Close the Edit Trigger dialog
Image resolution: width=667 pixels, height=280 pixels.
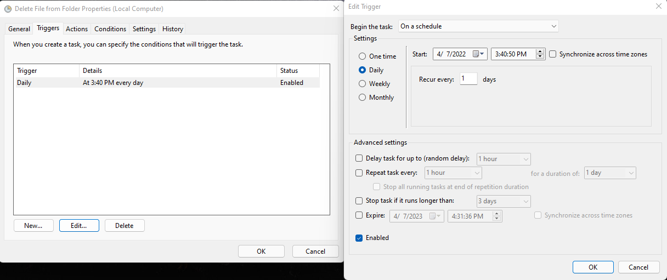coord(658,7)
